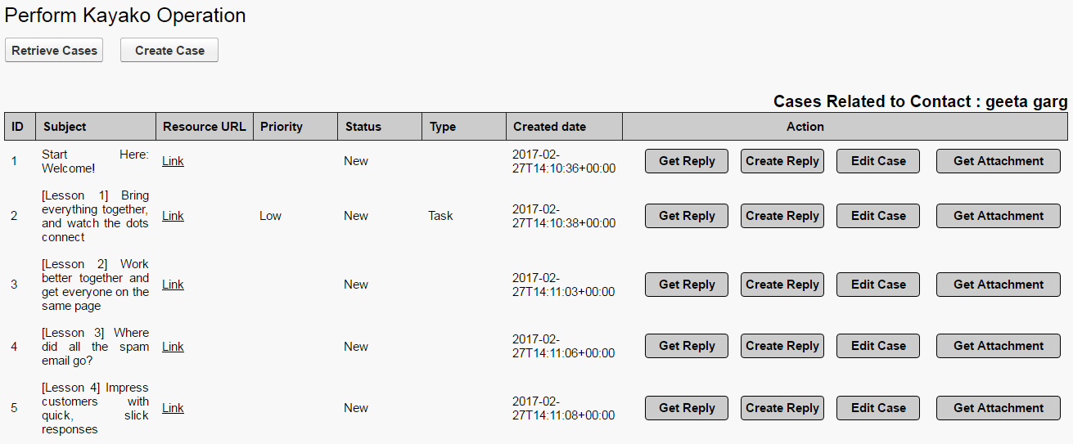This screenshot has height=444, width=1073.
Task: Get Attachment for Lesson 3 case
Action: (999, 346)
